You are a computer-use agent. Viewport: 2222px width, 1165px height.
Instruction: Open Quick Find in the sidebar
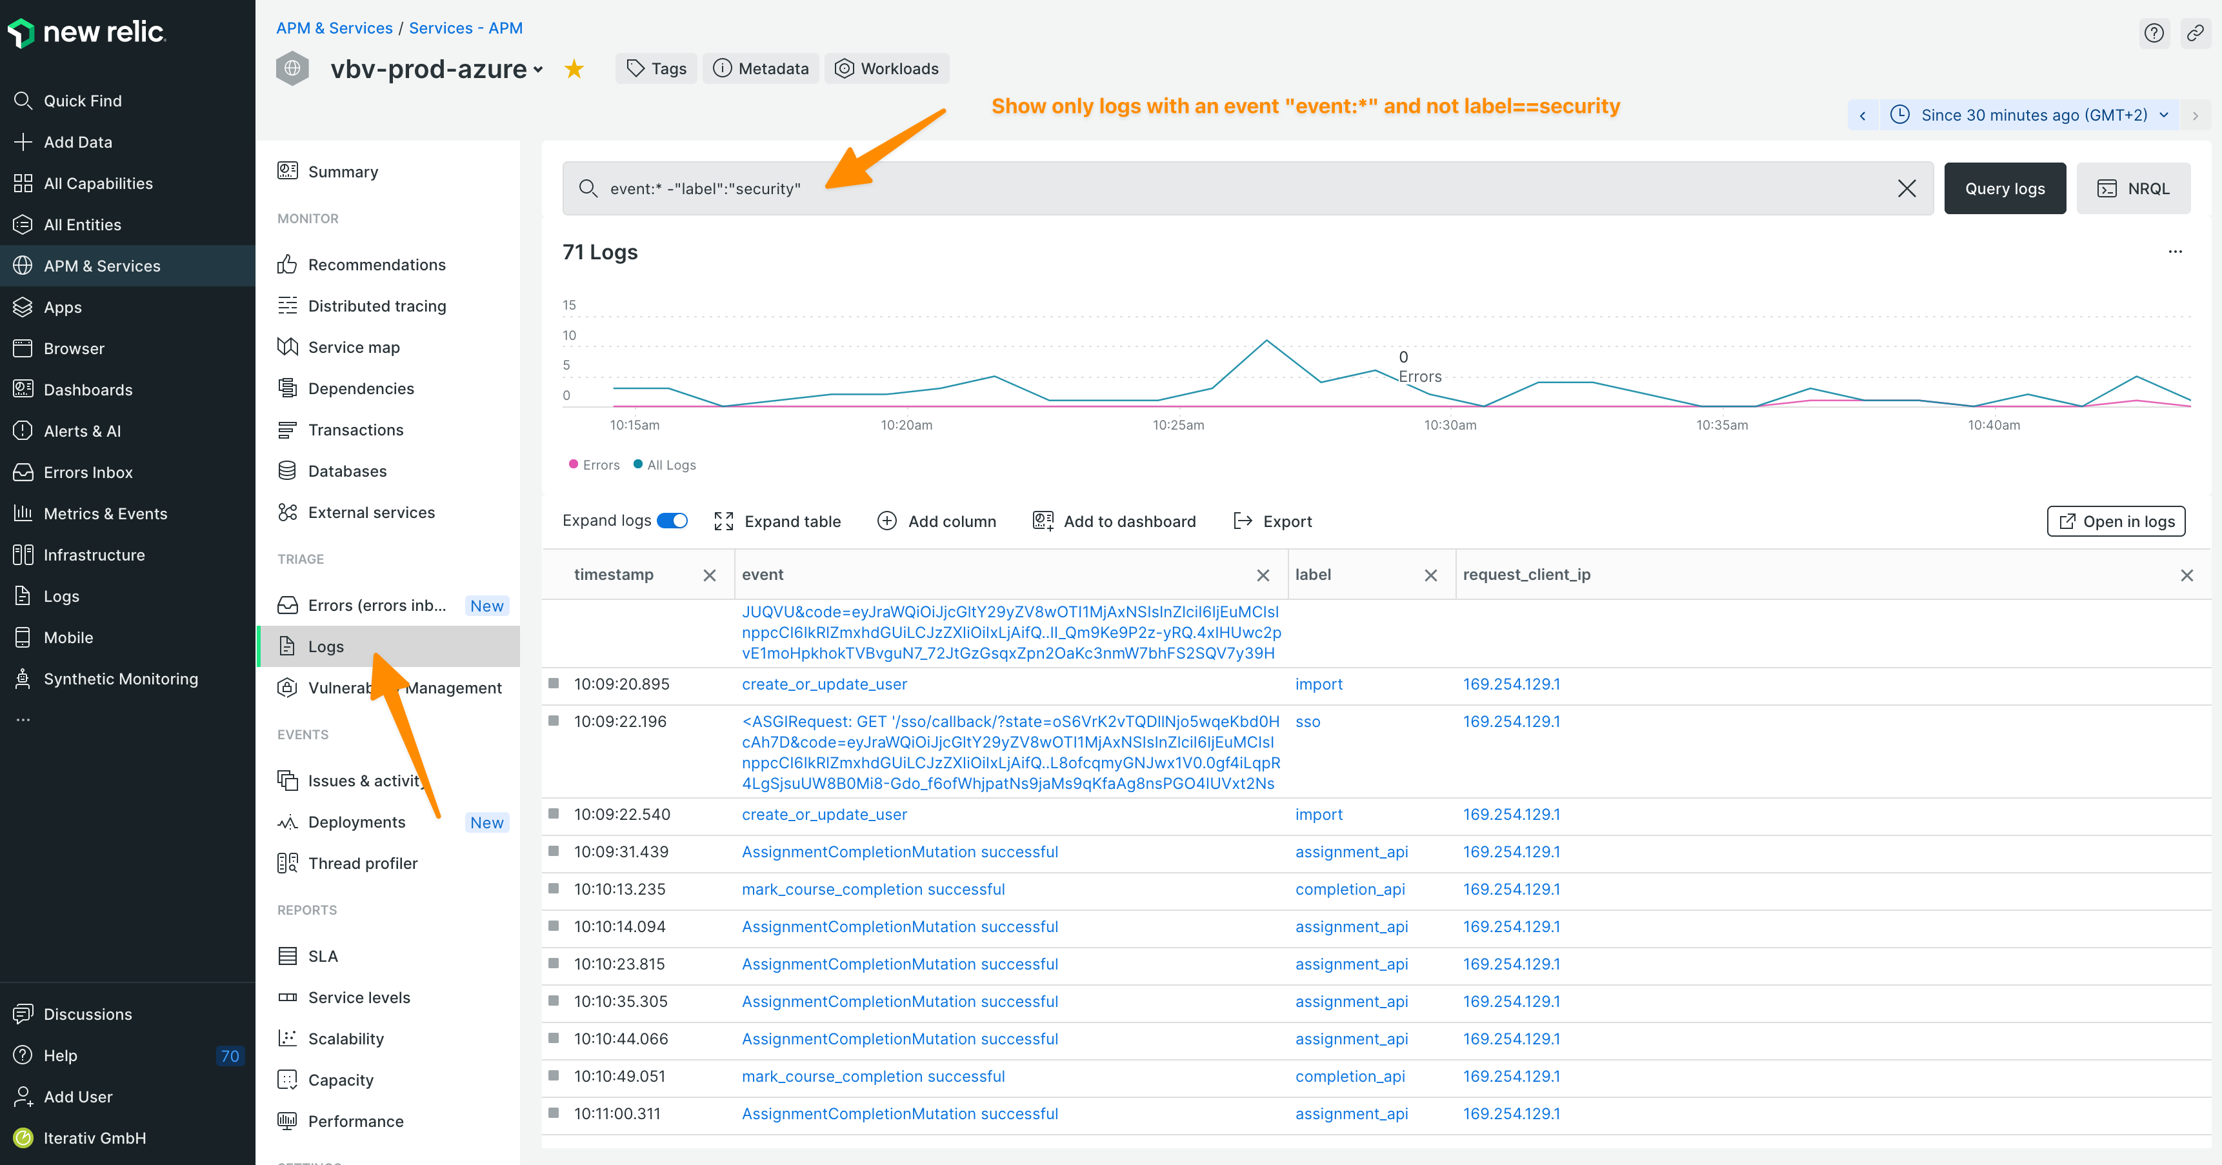point(82,100)
